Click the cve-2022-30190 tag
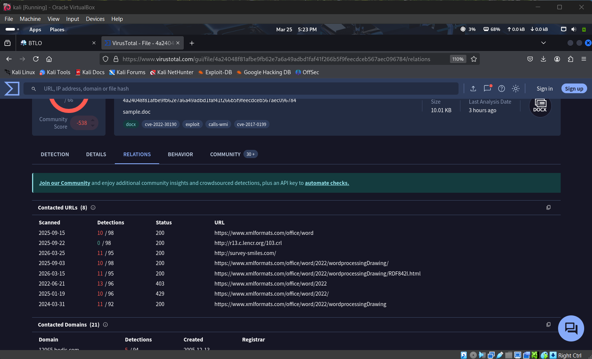The image size is (592, 359). [161, 125]
